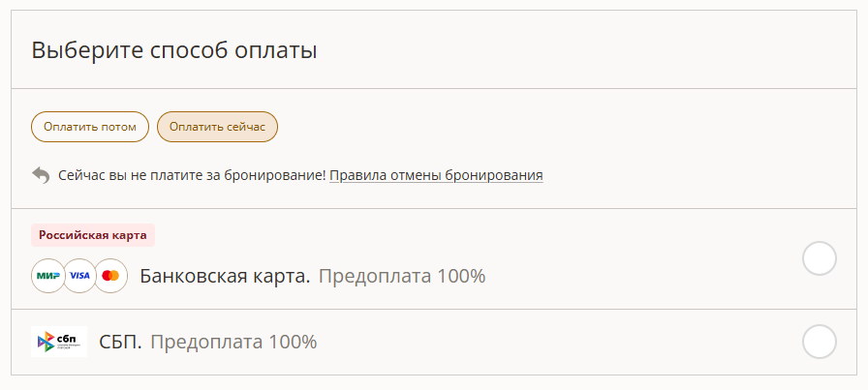Click the СБП. text label
The height and width of the screenshot is (390, 868).
pyautogui.click(x=120, y=342)
